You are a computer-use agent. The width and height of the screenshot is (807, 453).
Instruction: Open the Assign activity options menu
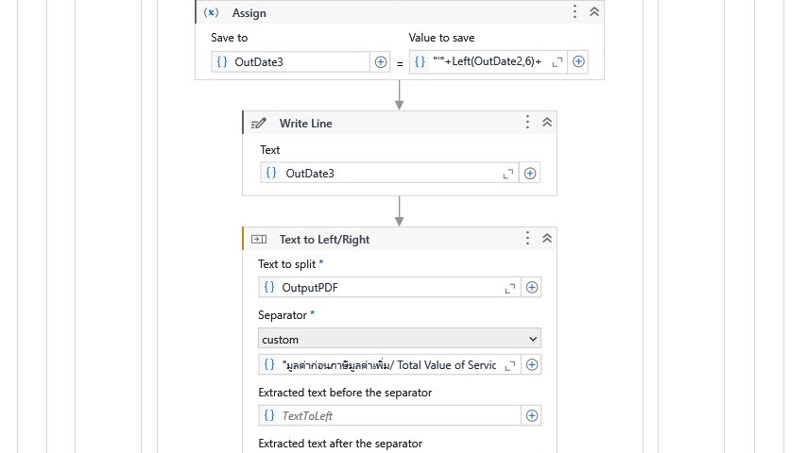(575, 12)
